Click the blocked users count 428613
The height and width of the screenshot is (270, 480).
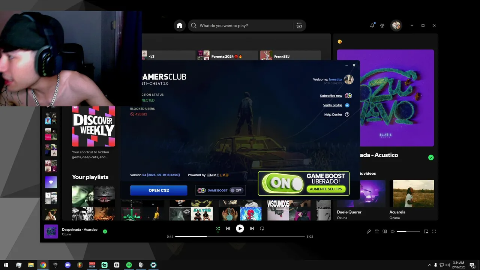(x=141, y=114)
